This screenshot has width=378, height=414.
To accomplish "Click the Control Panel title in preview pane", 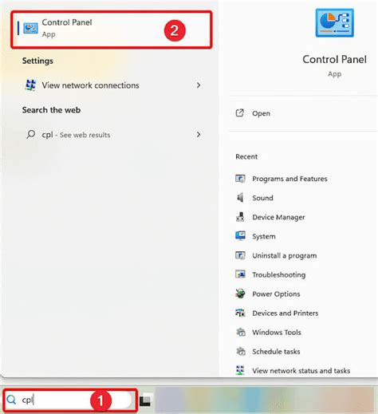I will pos(334,59).
